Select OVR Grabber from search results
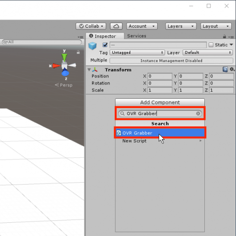Viewport: 236px width, 236px height. point(160,133)
